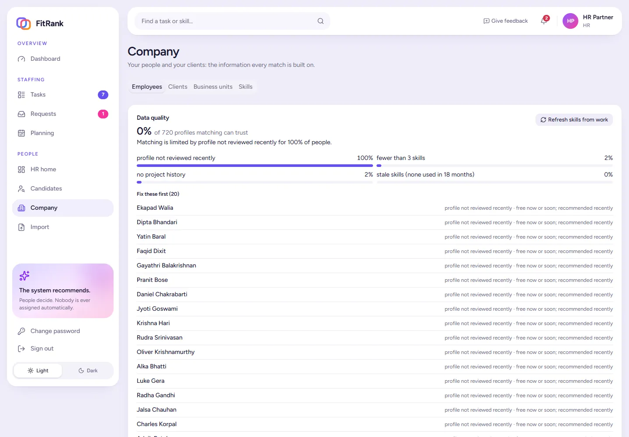
Task: Open HR Partner profile name
Action: coord(598,17)
